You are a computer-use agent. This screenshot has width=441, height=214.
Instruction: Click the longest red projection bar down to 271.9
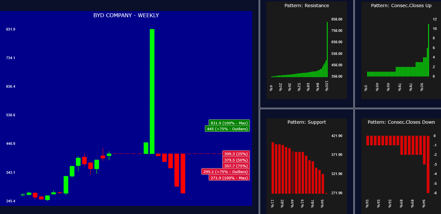click(183, 173)
